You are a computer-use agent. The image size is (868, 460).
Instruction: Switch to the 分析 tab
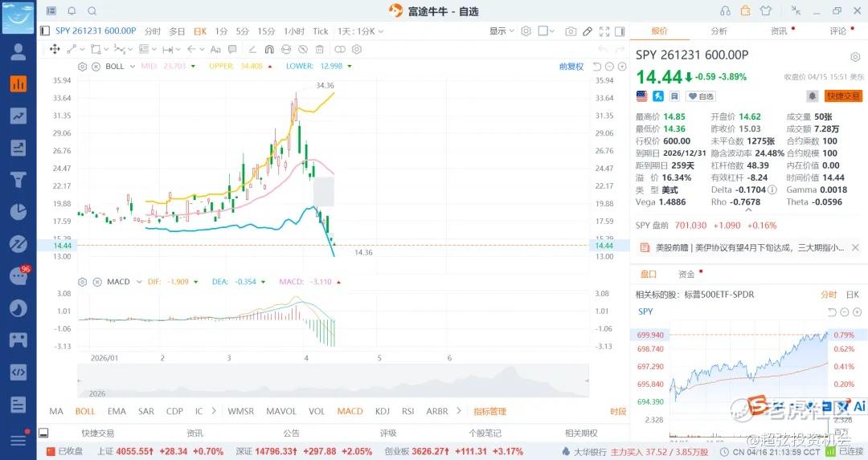point(719,31)
